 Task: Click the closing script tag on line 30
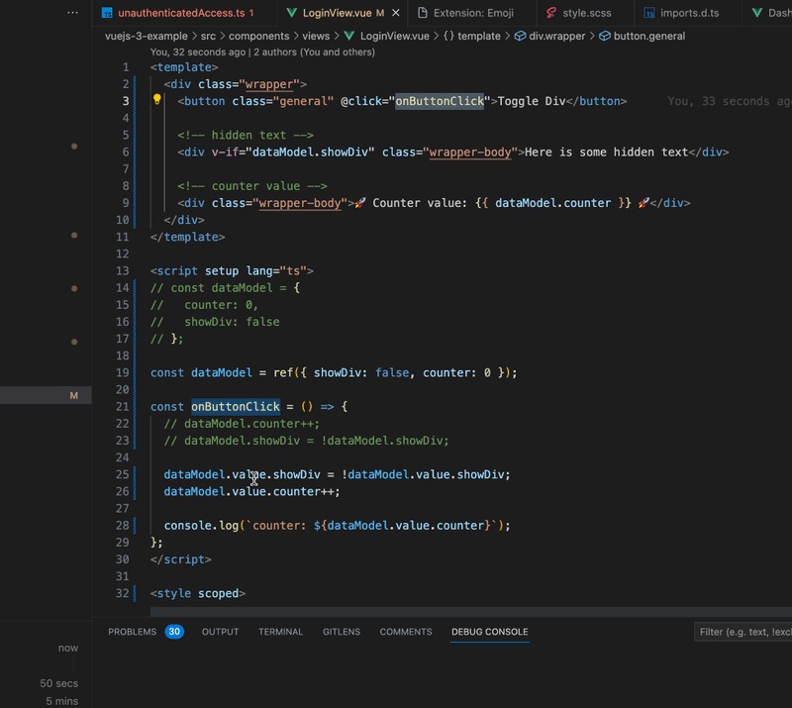coord(181,559)
